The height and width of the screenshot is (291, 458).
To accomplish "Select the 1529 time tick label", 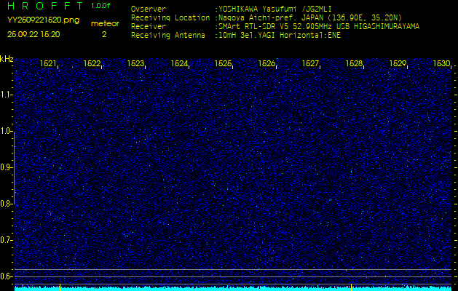I will tap(398, 64).
